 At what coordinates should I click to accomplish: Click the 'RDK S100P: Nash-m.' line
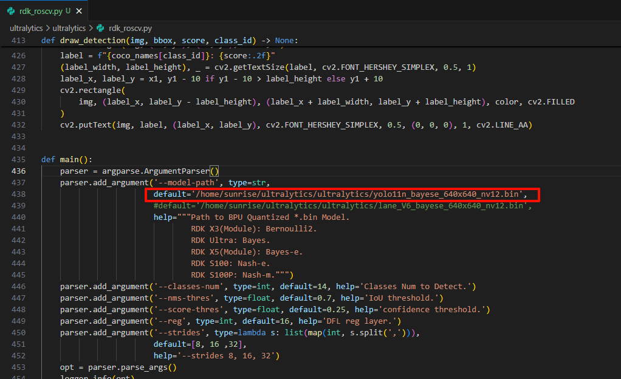point(233,275)
